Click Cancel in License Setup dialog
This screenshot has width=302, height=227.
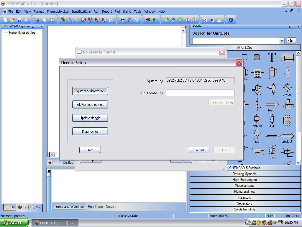click(x=198, y=150)
